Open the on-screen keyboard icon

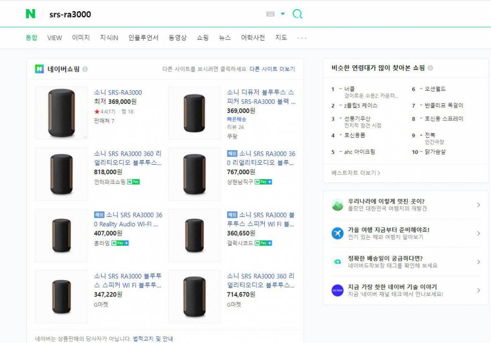(x=270, y=14)
